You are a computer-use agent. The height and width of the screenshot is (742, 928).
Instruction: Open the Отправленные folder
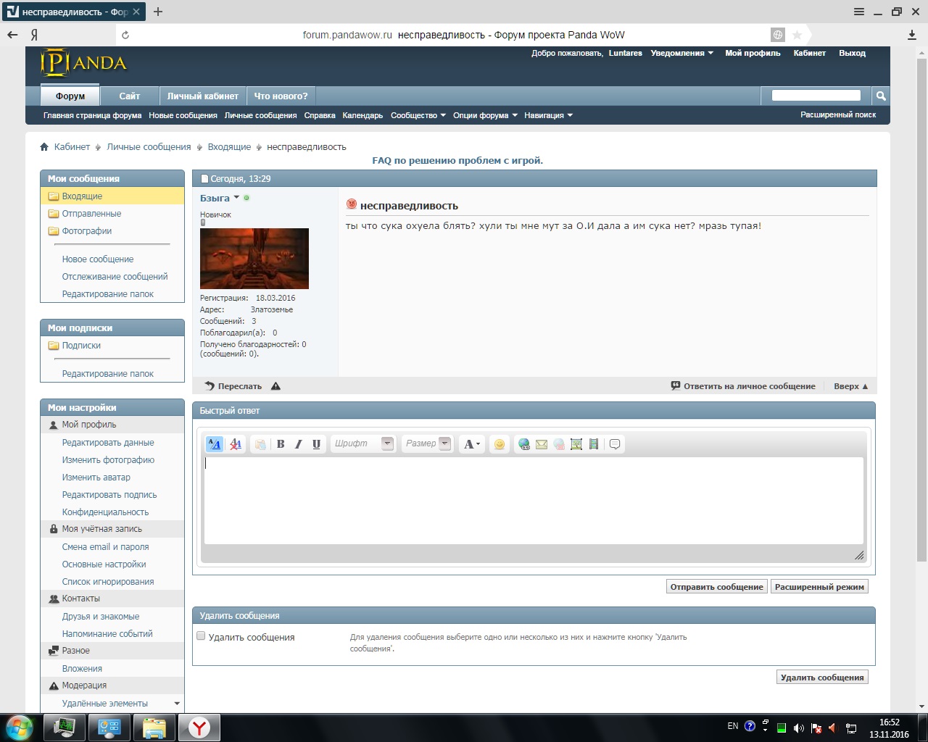(x=91, y=214)
